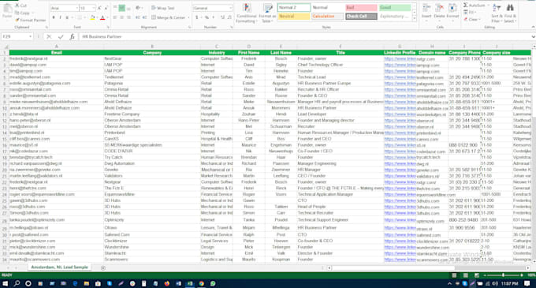Toggle Wrap Text
The image size is (536, 288).
(163, 8)
